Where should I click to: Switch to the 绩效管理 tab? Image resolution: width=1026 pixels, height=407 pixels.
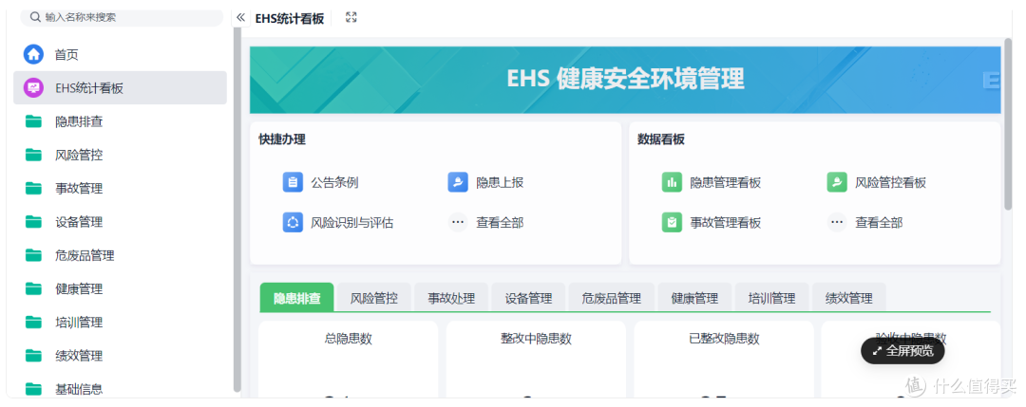tap(848, 298)
